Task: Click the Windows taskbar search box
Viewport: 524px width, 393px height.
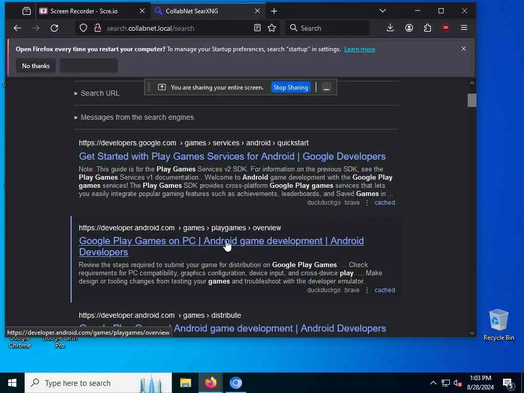Action: [x=98, y=383]
